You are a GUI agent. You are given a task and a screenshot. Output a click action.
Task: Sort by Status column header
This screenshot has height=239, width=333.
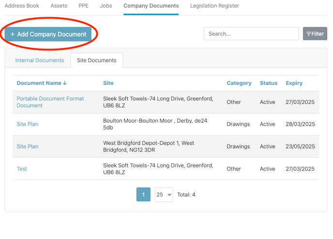point(269,83)
